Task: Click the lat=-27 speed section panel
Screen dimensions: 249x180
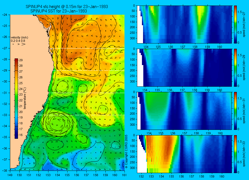Action: click(x=184, y=24)
